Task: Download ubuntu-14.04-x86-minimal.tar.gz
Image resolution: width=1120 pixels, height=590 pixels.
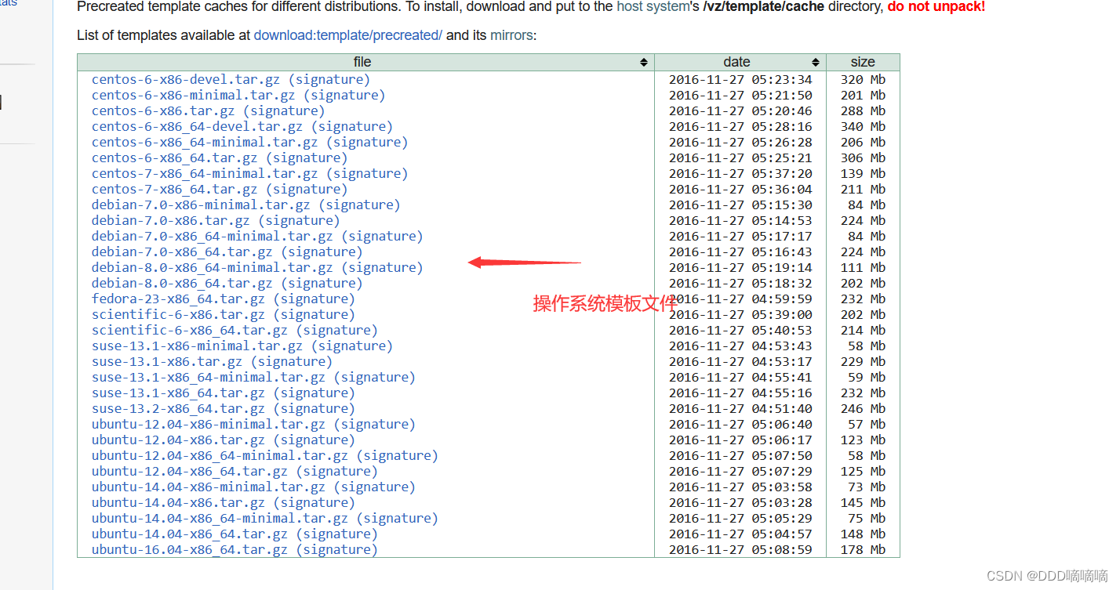Action: click(x=209, y=487)
